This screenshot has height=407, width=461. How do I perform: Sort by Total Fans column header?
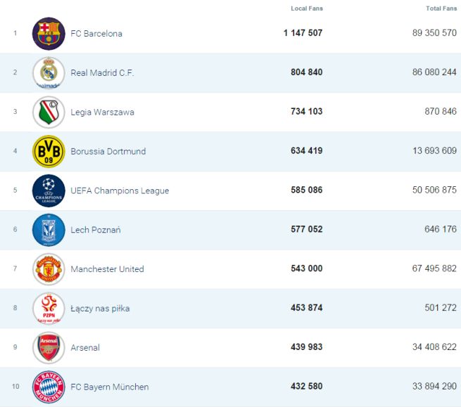point(441,8)
